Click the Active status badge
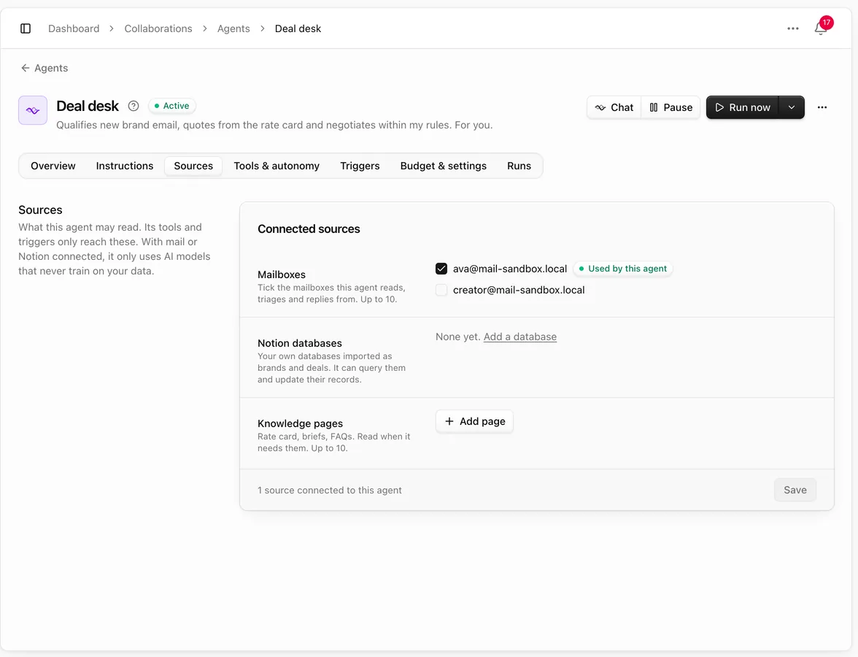This screenshot has height=657, width=858. click(172, 106)
